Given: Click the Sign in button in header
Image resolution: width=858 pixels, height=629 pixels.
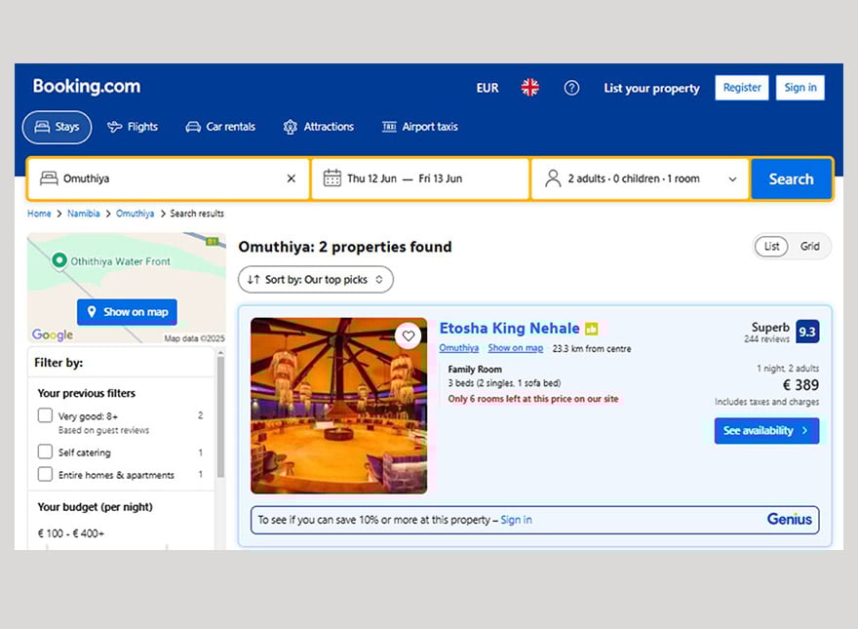Looking at the screenshot, I should tap(800, 88).
